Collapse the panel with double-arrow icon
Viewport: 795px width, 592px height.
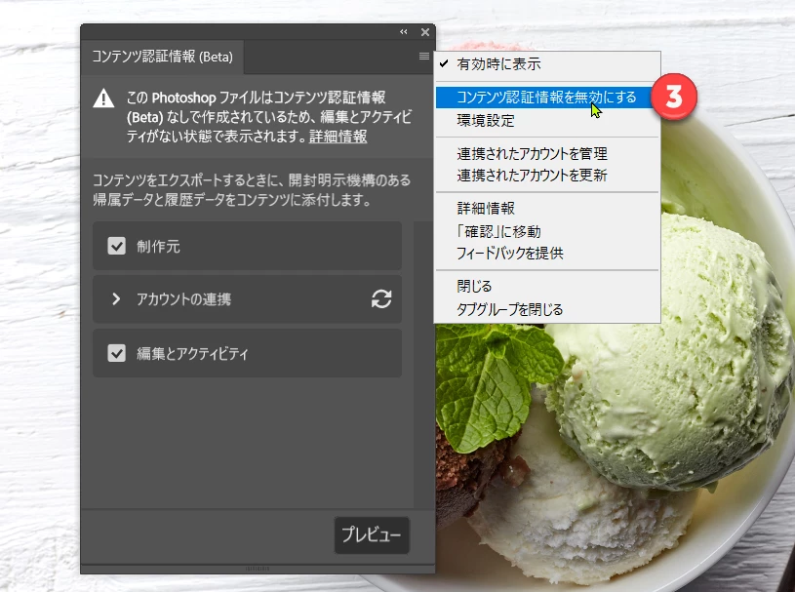[x=404, y=32]
